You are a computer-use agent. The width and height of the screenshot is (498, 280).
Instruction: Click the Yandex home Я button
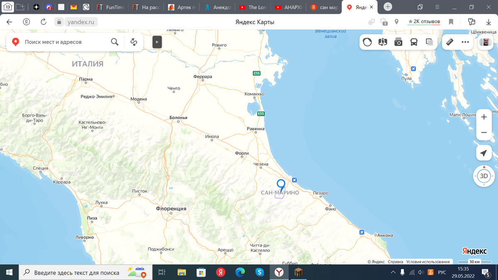26,22
